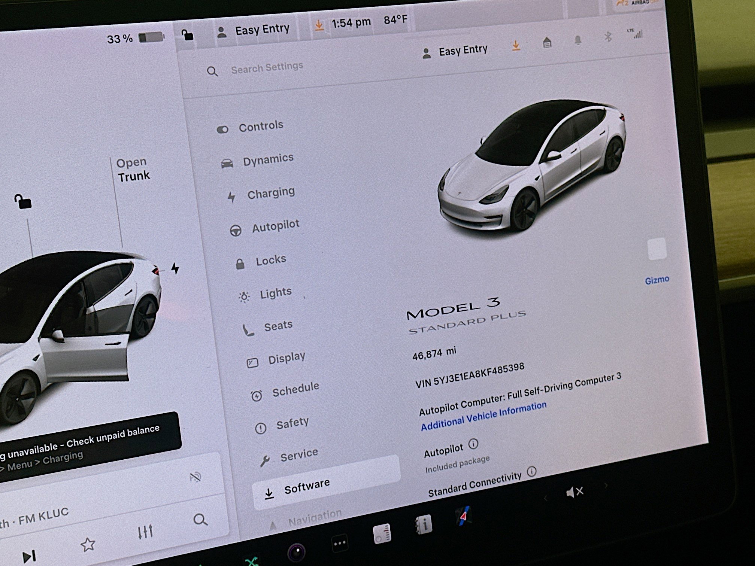Viewport: 755px width, 566px height.
Task: Open the radio app in the bottom bar
Action: coord(383,533)
